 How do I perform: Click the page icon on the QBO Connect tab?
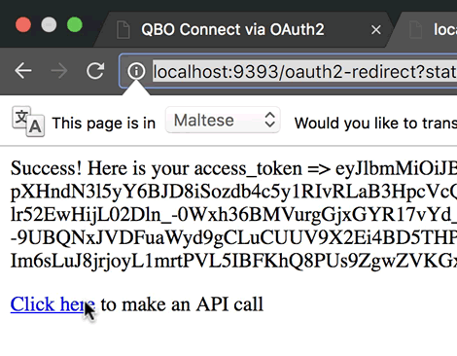tap(123, 30)
